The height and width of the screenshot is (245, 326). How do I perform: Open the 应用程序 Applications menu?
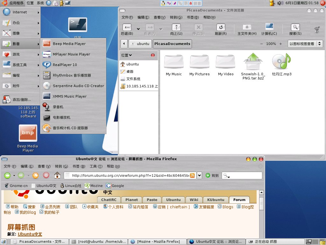click(13, 3)
